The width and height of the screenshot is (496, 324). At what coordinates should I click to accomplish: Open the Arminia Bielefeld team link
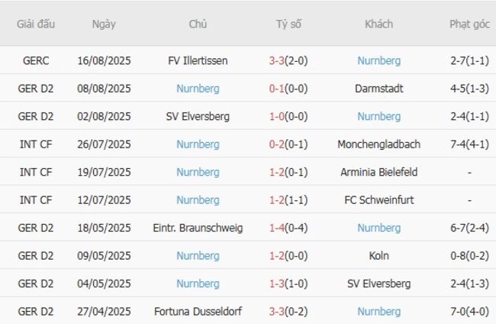tap(378, 172)
